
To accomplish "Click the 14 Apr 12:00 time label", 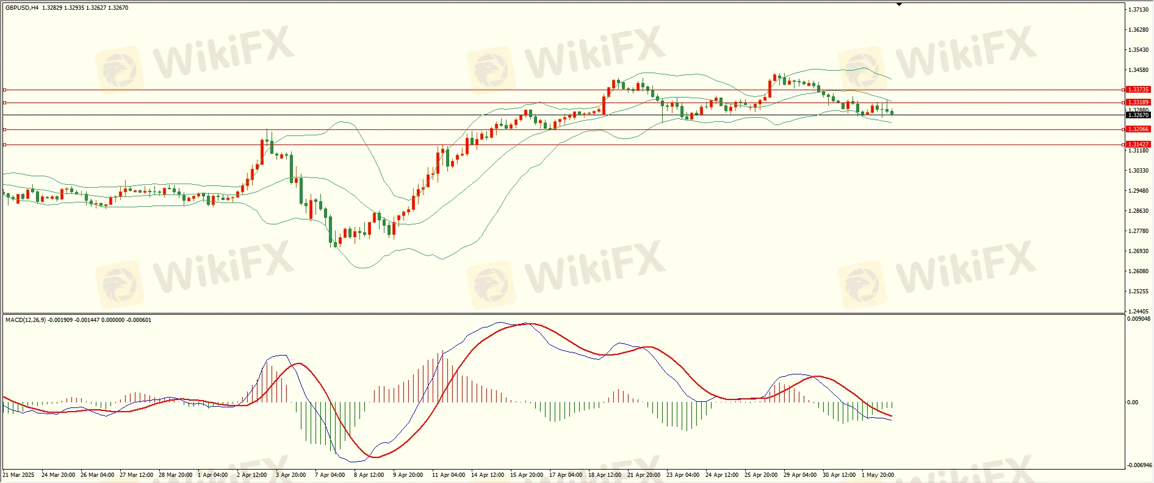I will [x=488, y=475].
